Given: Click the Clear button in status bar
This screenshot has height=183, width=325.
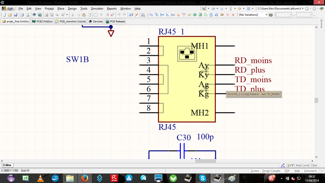Looking at the screenshot, I should [x=314, y=166].
